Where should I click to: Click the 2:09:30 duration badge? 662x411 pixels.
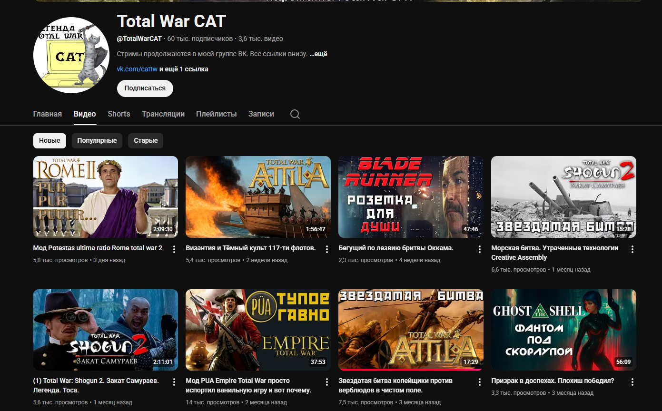coord(163,229)
